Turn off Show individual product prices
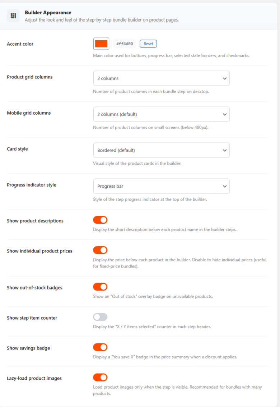 pos(100,250)
